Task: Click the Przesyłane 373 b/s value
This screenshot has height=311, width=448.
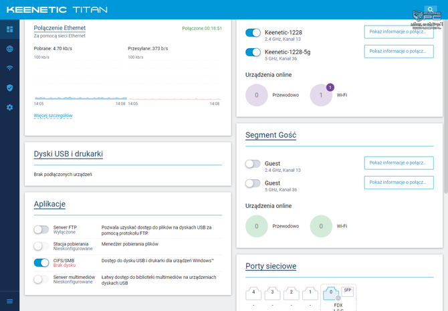Action: coord(148,49)
